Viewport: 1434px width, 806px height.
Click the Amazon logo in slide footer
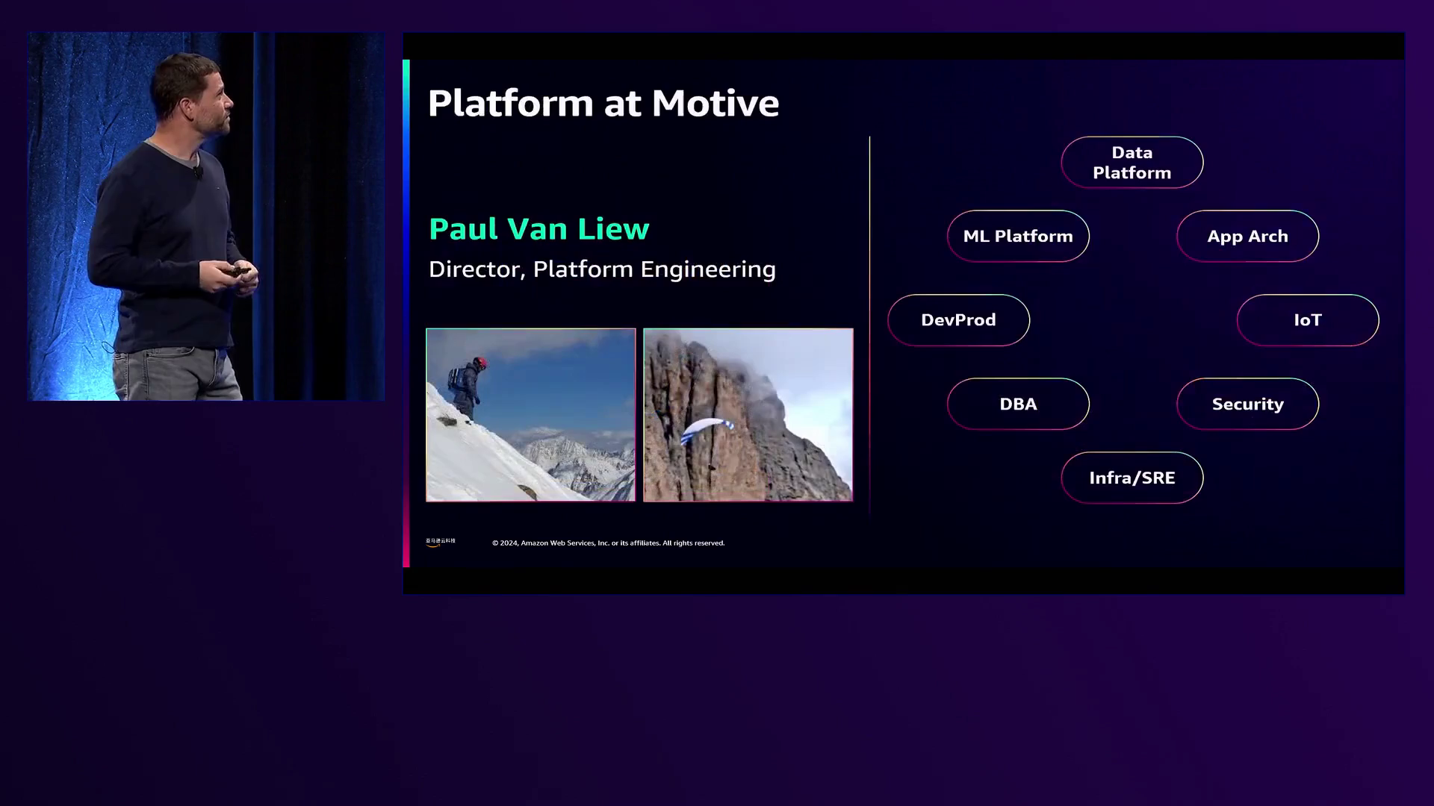[x=440, y=543]
